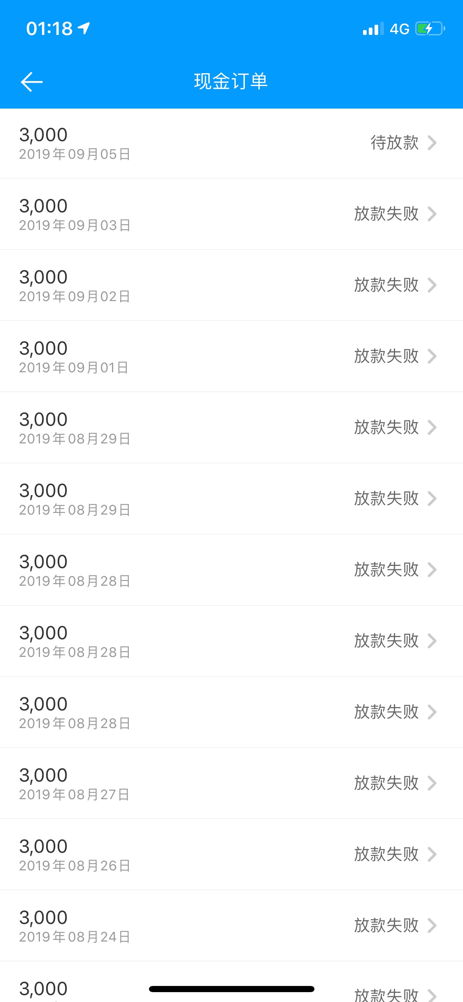Open chevron for 09月05日 pending order
Screen dimensions: 463x1002
432,143
